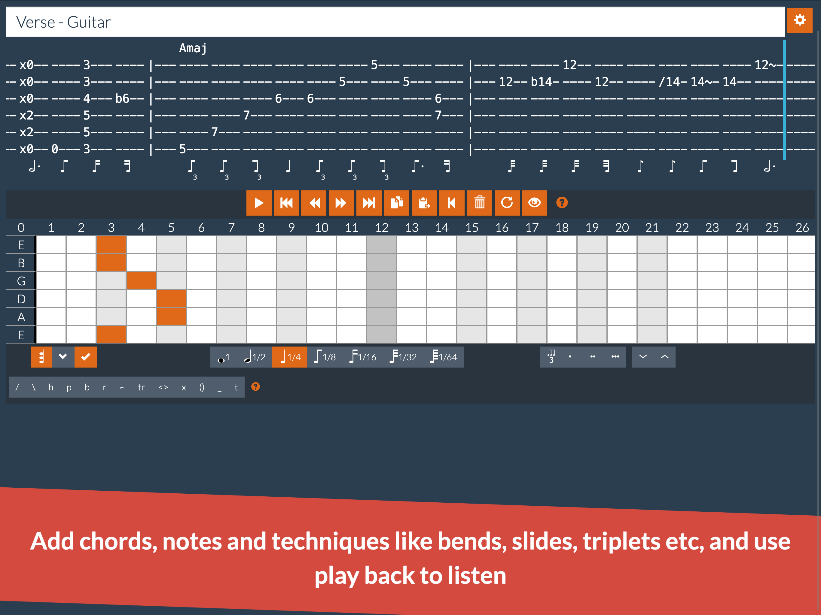Open the techniques help question mark
This screenshot has width=821, height=615.
pos(255,386)
